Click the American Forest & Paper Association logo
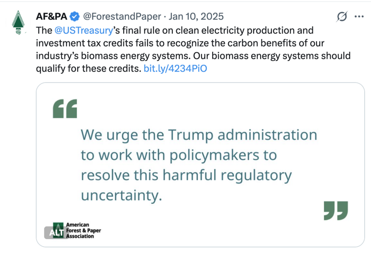 80,230
